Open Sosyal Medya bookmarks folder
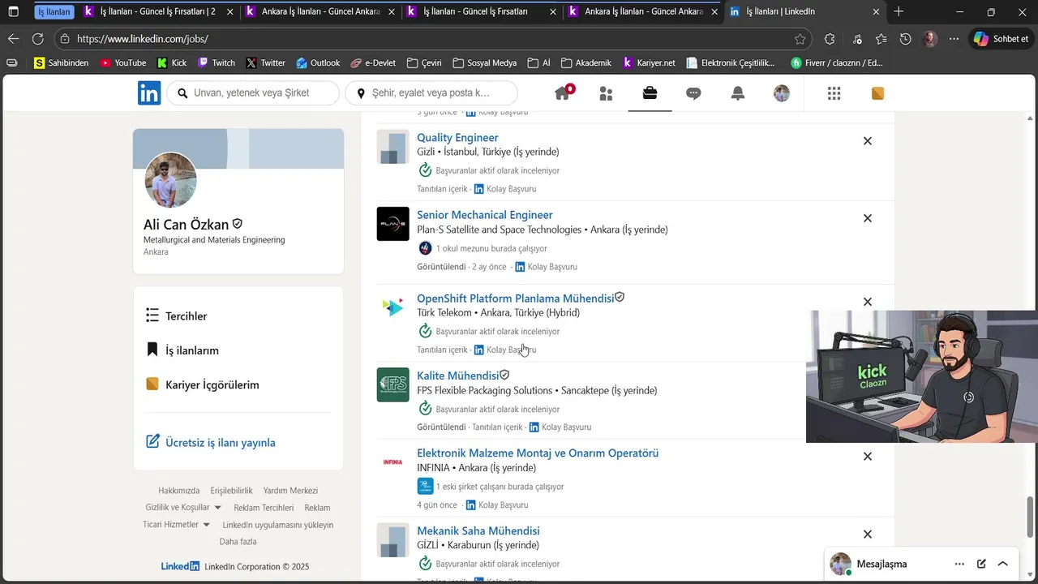Viewport: 1038px width, 584px height. [x=485, y=62]
